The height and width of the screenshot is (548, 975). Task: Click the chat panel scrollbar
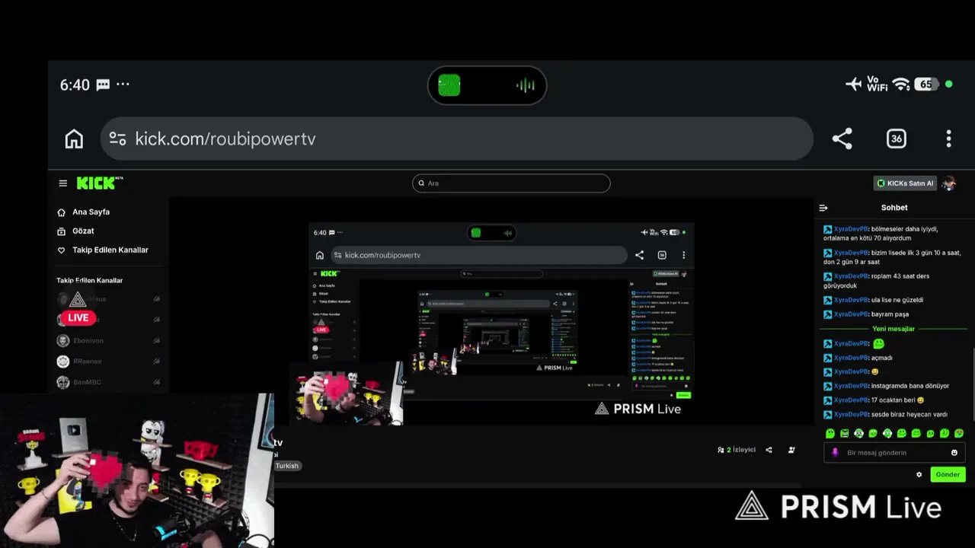point(973,384)
